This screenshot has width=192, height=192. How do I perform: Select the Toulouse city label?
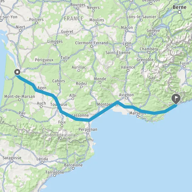[x=59, y=104]
